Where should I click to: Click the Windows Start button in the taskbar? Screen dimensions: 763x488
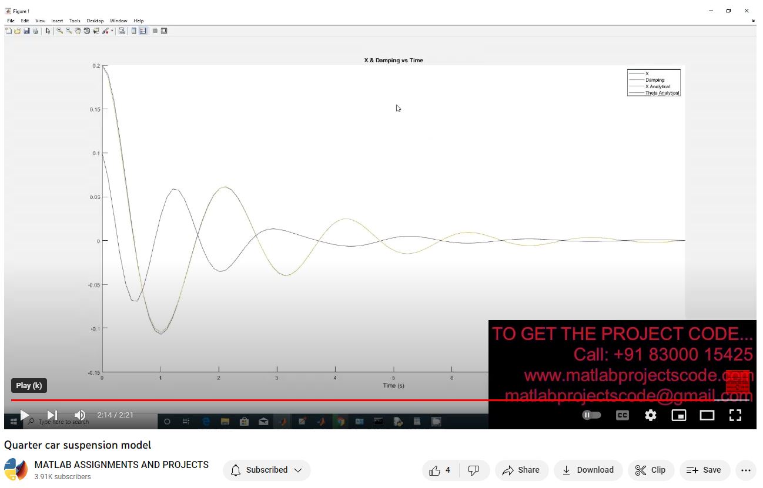14,422
